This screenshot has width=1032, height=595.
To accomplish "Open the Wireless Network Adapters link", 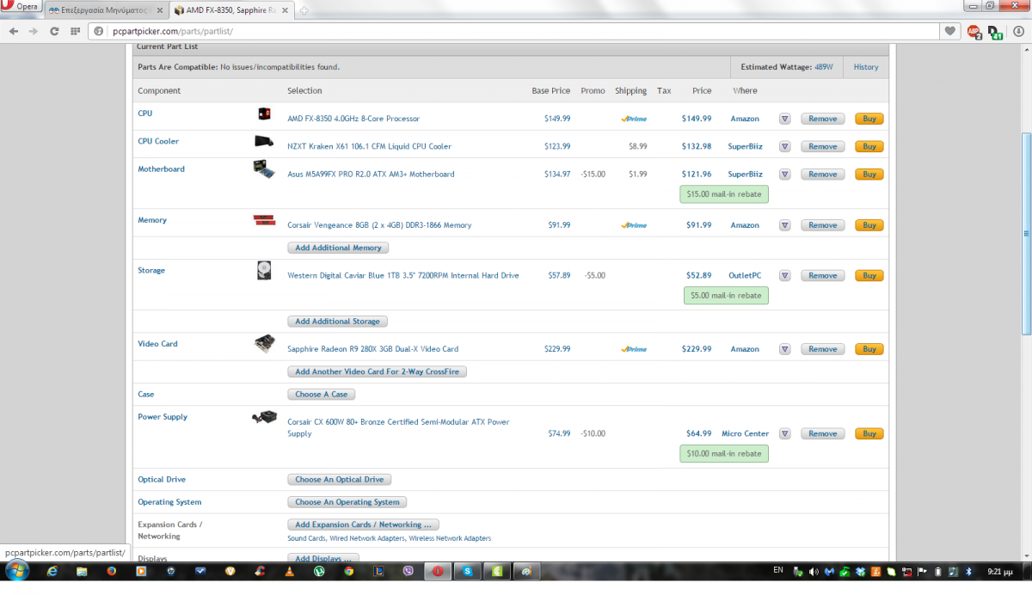I will coord(450,539).
